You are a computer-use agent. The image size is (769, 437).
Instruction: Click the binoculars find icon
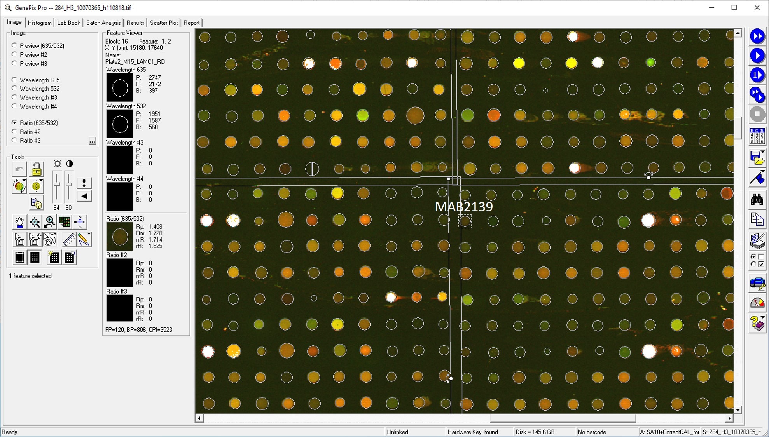pos(757,200)
